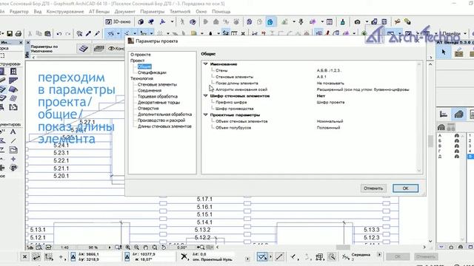Toggle the layer icon in row Д of list

(456, 156)
